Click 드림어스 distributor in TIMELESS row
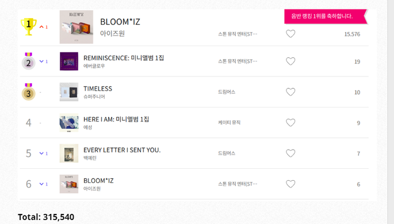Viewport: 394px width, 224px height. coord(226,92)
